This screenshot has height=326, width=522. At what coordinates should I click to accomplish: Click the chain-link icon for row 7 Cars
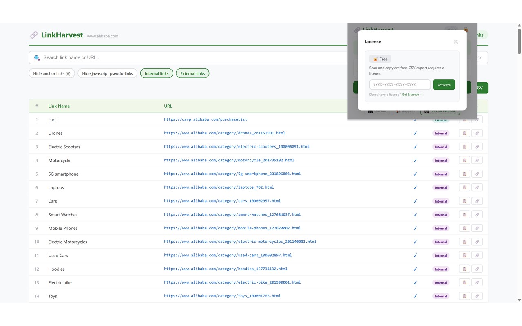(x=477, y=201)
